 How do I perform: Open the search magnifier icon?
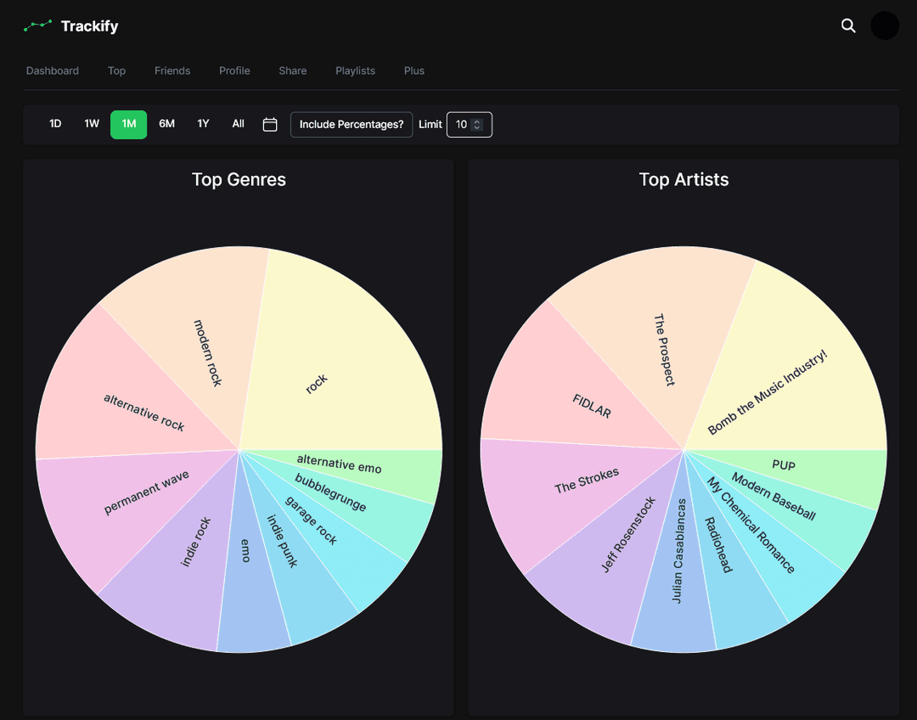(847, 26)
